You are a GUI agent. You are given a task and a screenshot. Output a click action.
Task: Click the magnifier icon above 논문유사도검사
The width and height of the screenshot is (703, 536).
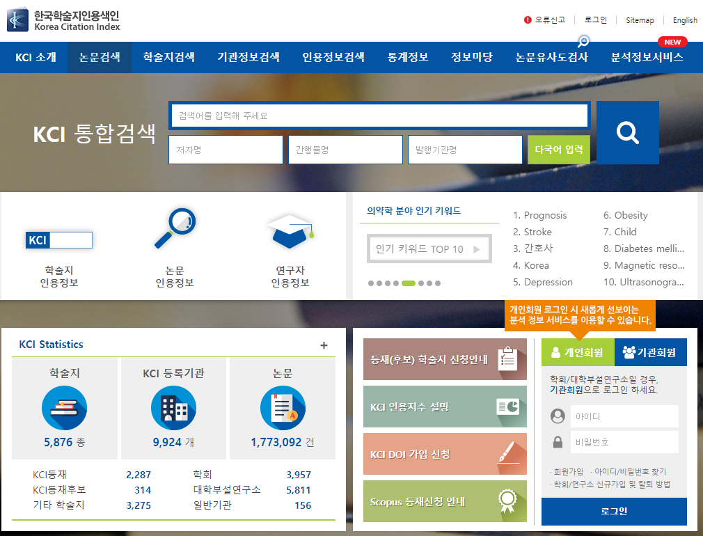pyautogui.click(x=583, y=42)
